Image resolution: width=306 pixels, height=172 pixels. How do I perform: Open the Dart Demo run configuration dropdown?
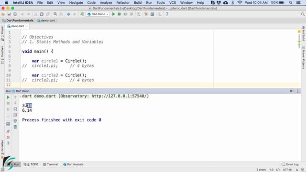pyautogui.click(x=98, y=14)
